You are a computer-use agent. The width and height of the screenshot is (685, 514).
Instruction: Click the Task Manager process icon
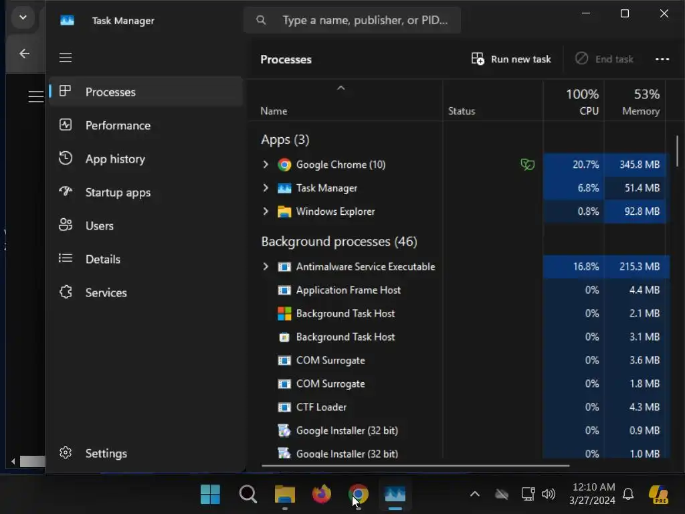click(x=284, y=188)
